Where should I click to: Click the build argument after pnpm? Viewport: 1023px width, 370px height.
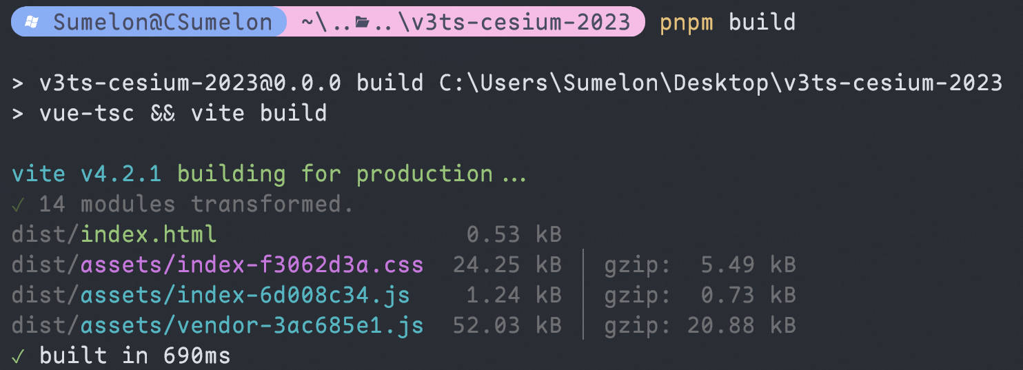click(x=762, y=22)
